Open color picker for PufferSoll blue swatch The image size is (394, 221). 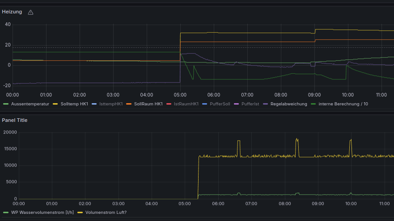click(x=204, y=104)
